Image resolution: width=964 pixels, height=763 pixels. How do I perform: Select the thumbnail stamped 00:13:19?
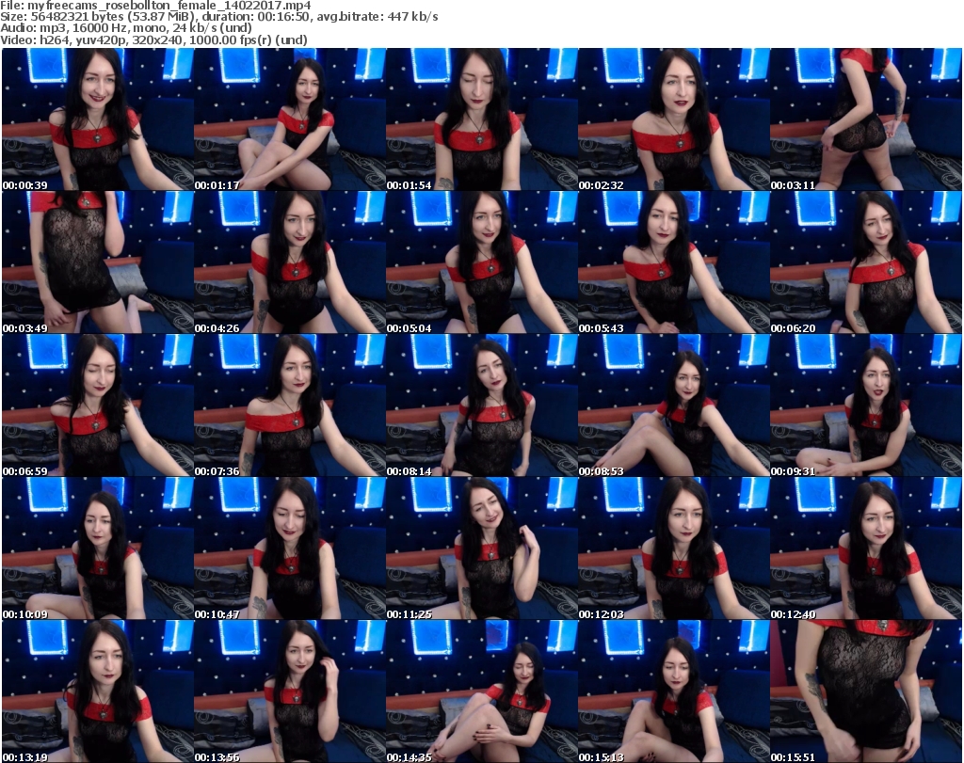coord(98,691)
